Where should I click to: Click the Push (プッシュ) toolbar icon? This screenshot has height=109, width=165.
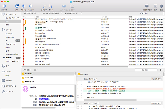point(23,6)
